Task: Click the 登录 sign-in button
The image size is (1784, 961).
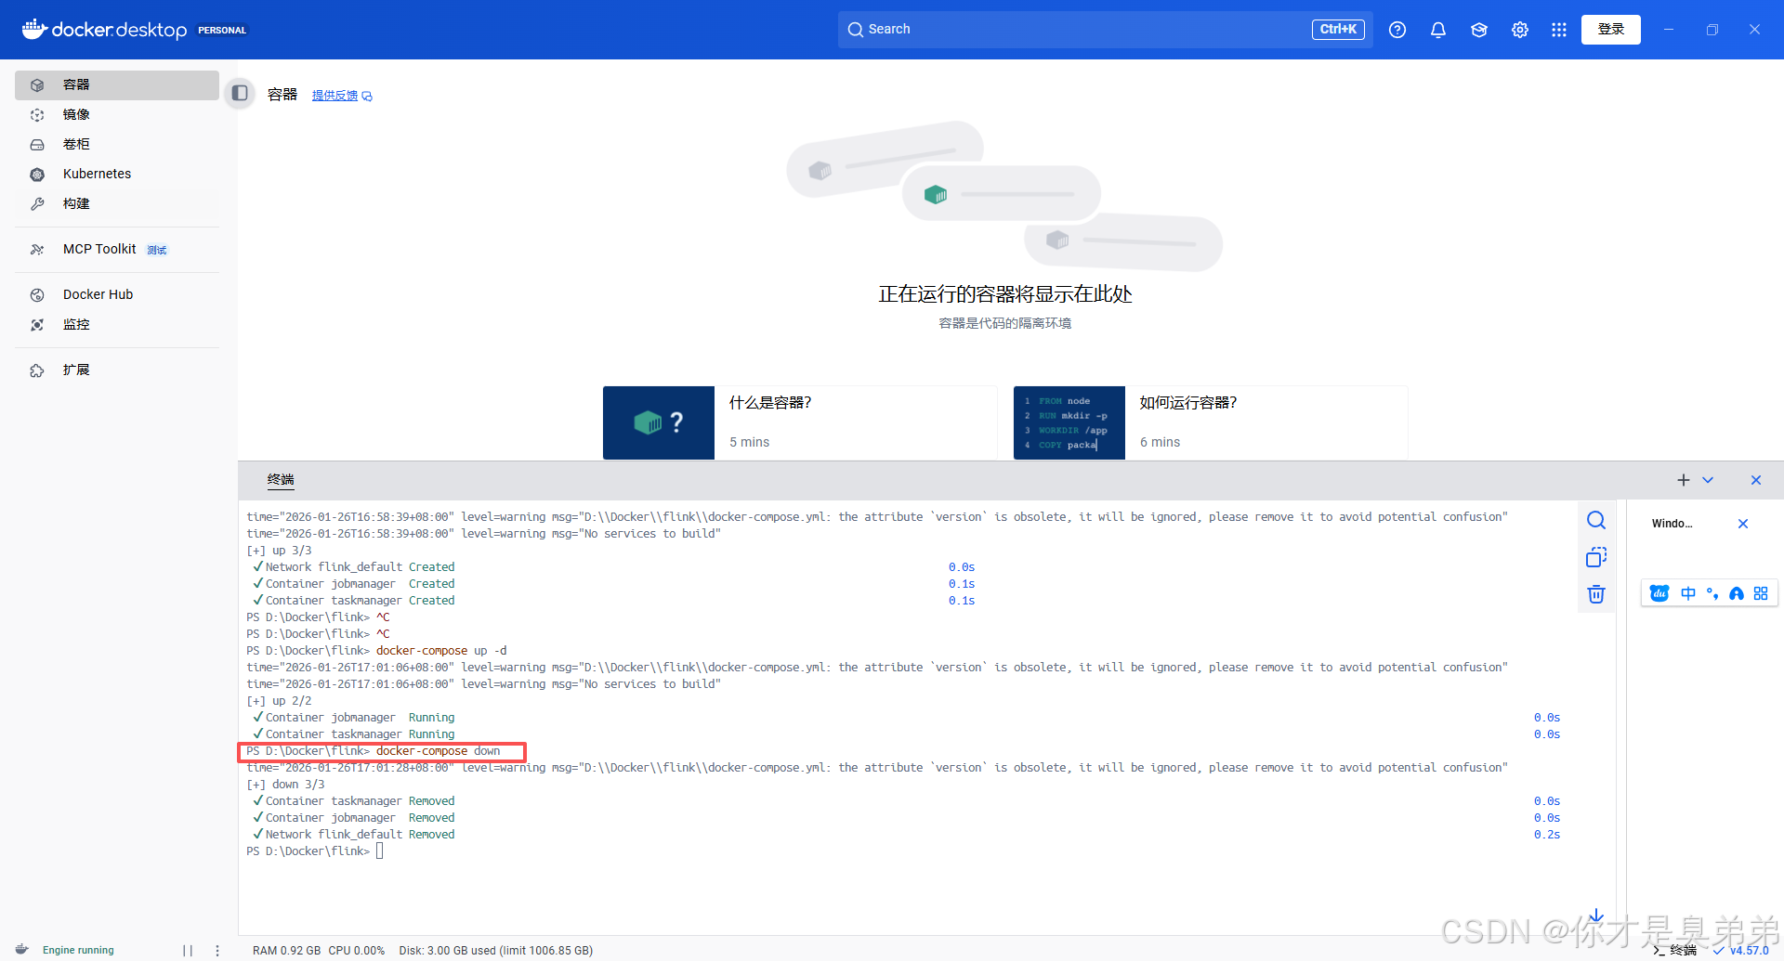Action: 1611,30
